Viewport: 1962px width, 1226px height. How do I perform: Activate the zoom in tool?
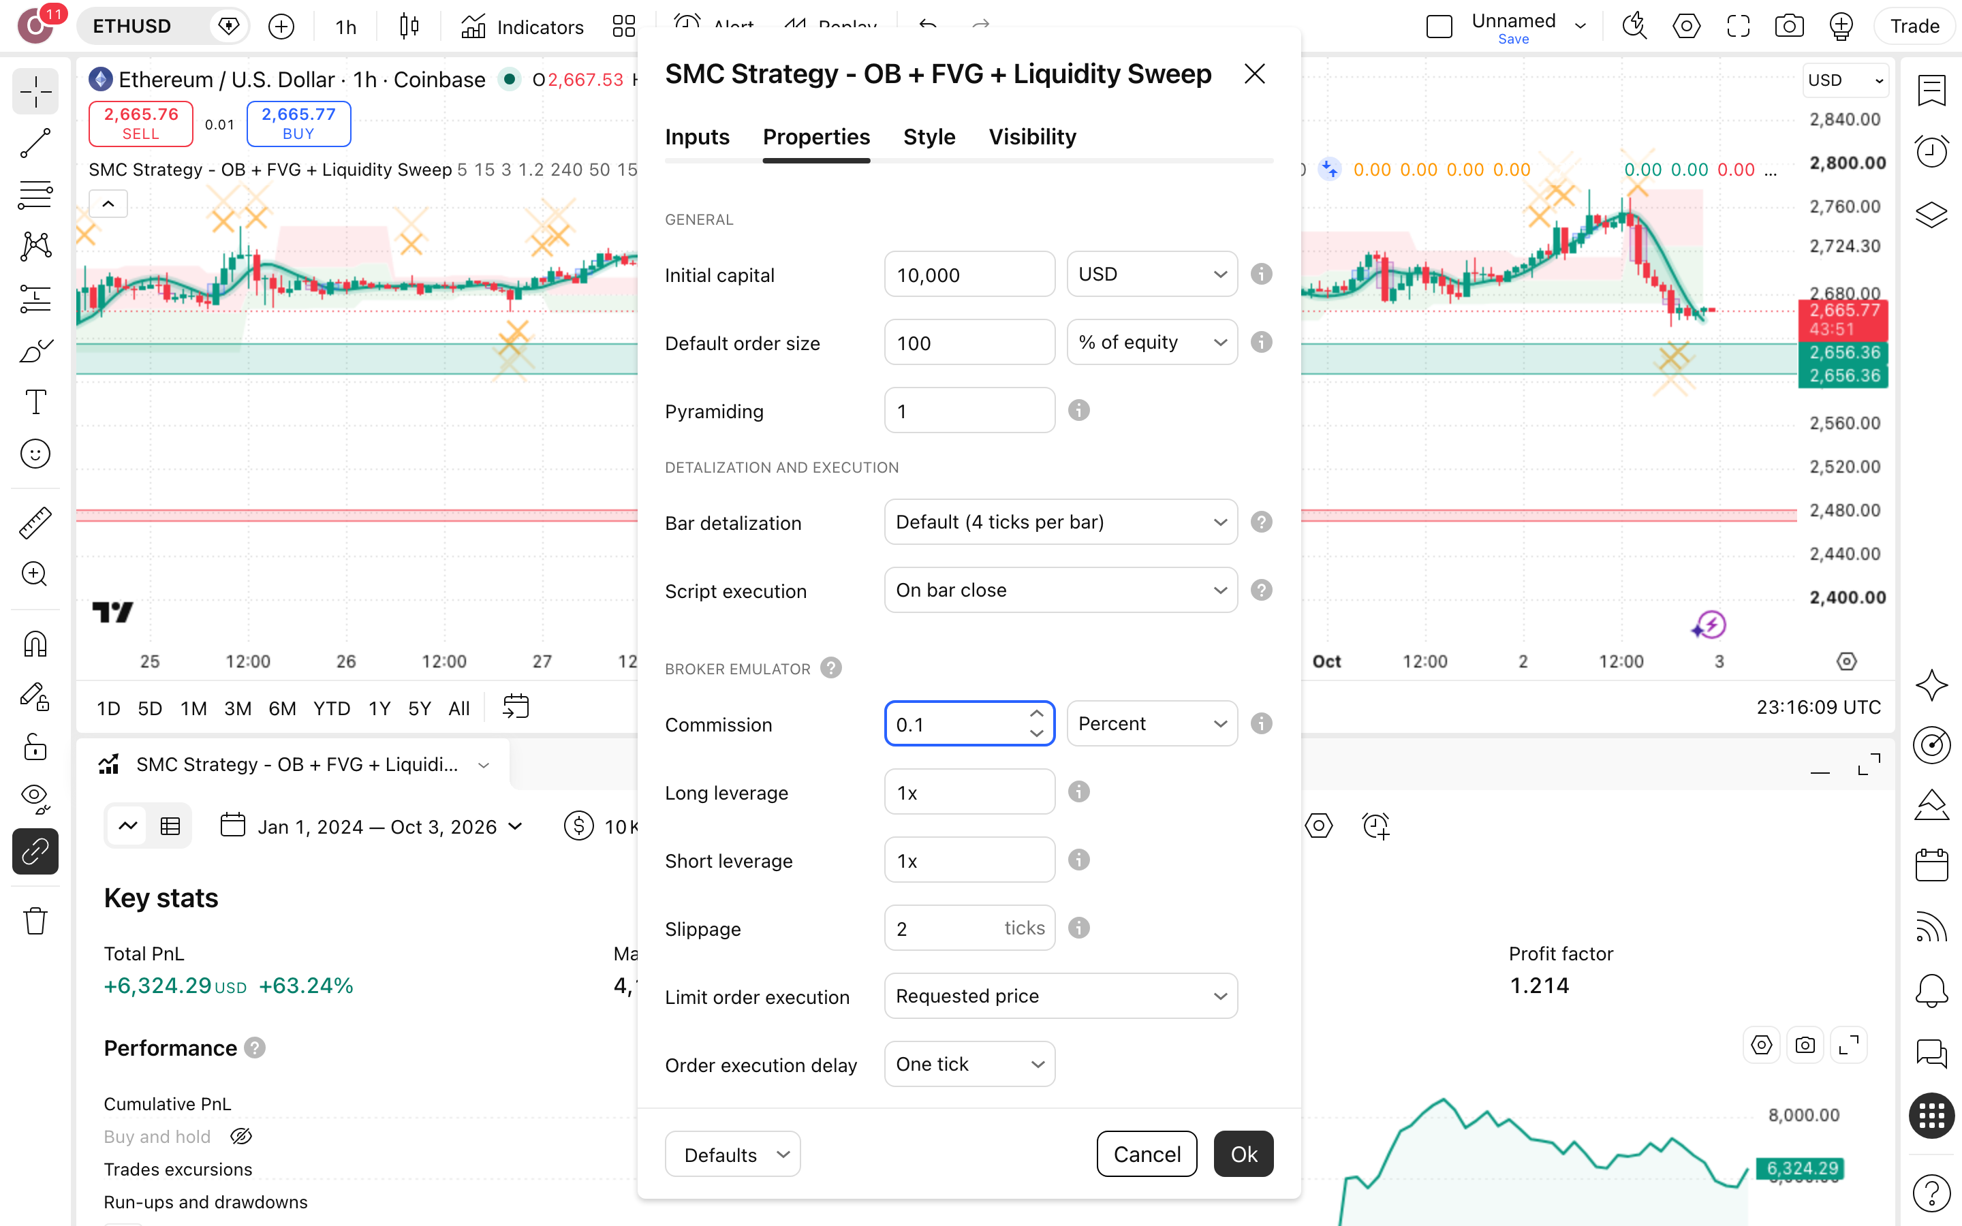(x=35, y=574)
